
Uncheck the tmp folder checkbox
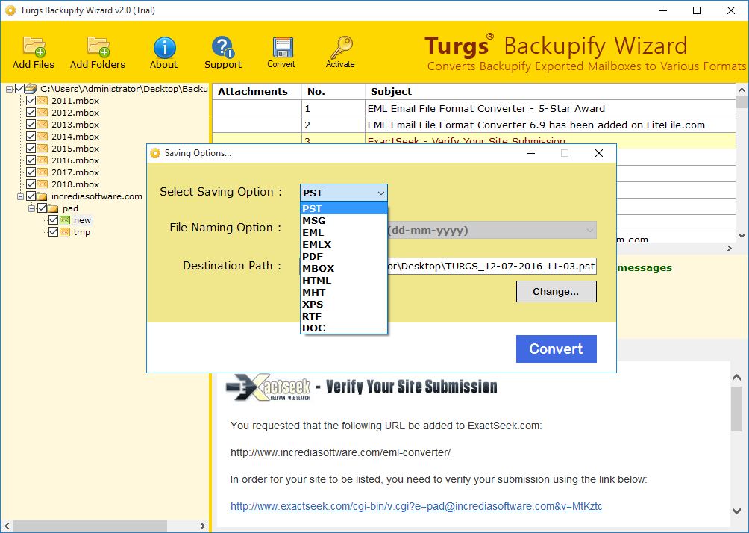coord(53,232)
